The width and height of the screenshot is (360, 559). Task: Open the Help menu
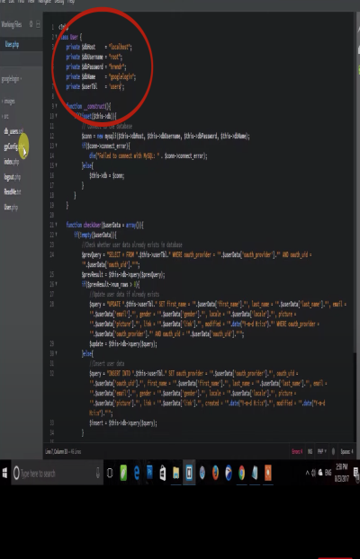click(71, 2)
